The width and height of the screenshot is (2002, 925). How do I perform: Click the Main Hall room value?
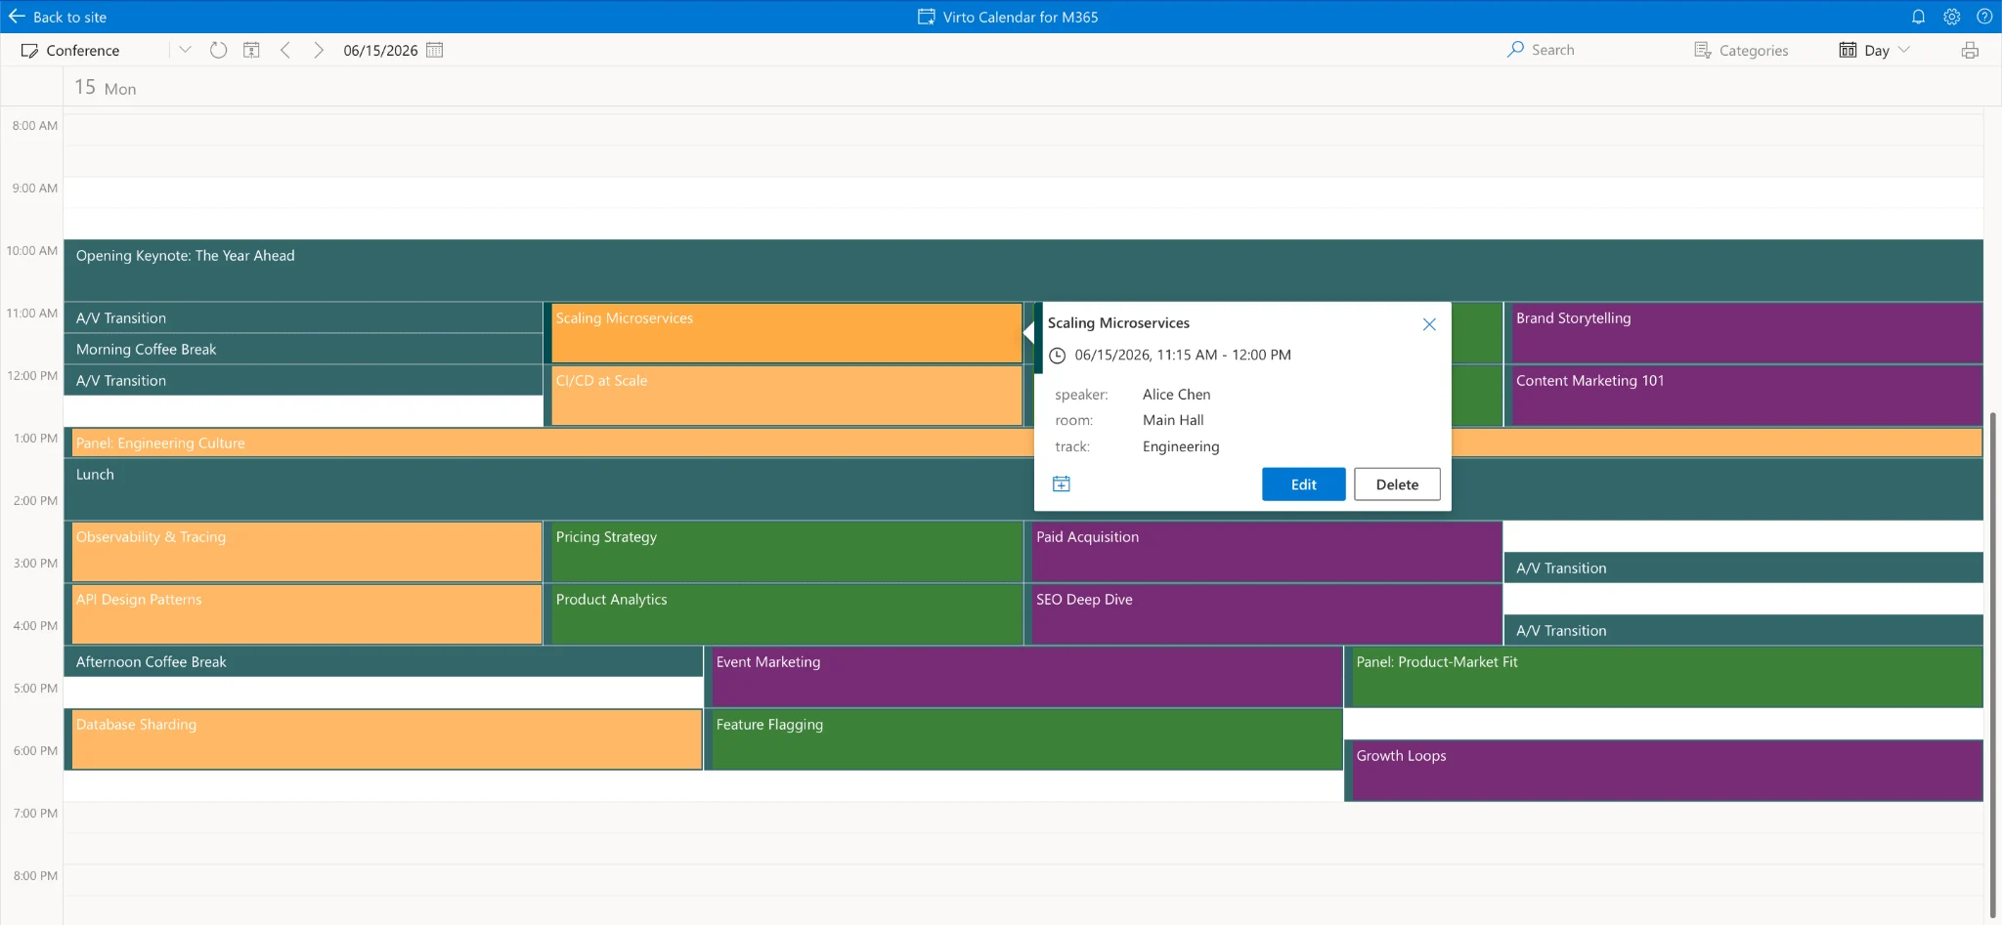click(x=1173, y=420)
